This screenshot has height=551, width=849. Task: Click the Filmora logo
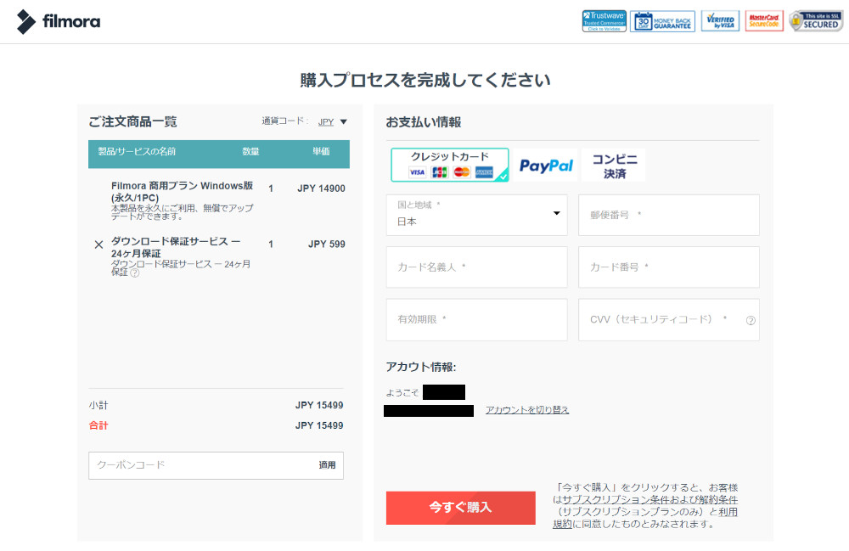click(x=59, y=22)
